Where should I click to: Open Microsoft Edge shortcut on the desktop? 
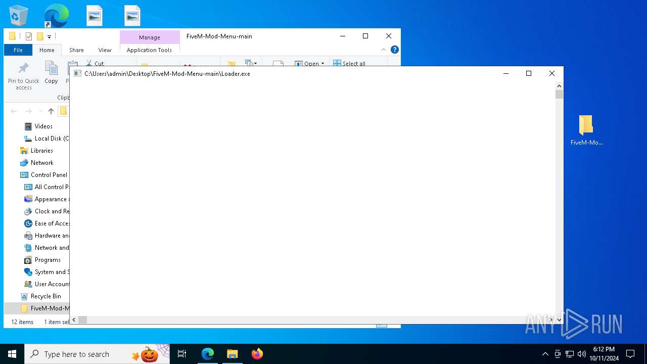[56, 16]
